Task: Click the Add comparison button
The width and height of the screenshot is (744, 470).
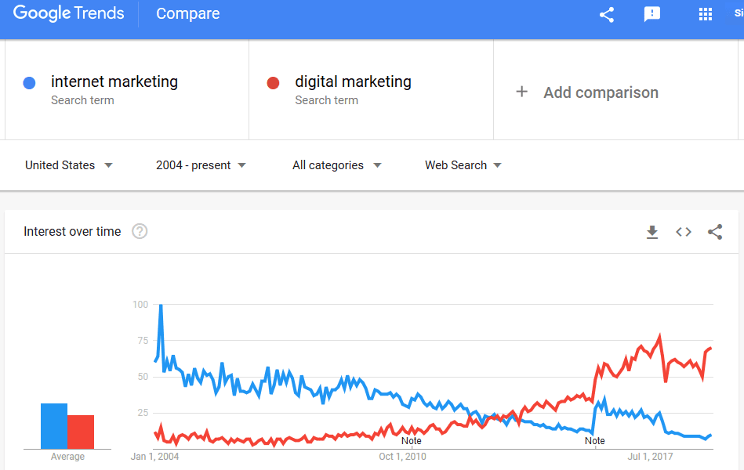Action: click(x=601, y=92)
